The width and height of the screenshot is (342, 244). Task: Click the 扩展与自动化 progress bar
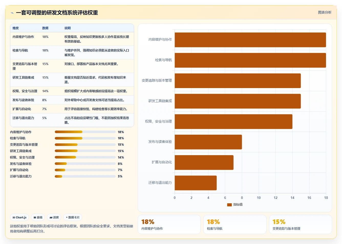point(85,170)
